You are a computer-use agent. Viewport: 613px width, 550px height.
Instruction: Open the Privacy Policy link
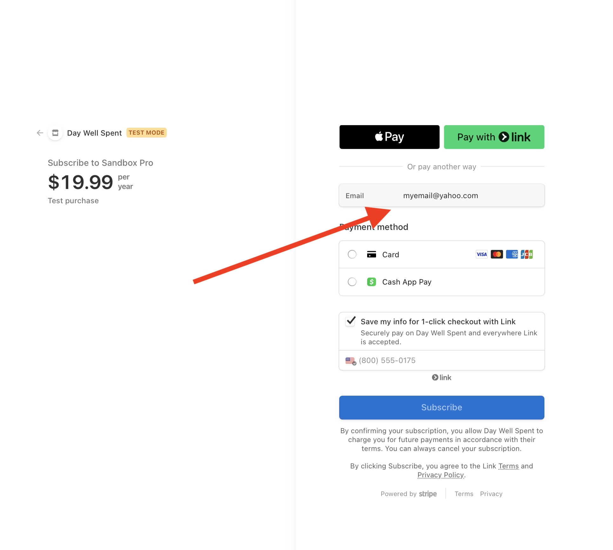tap(441, 475)
